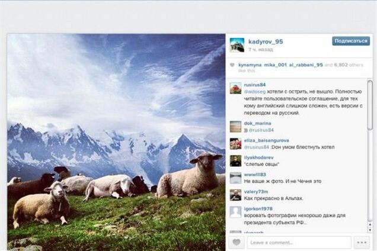The image size is (377, 251).
Task: Open the three-dots more options button
Action: click(362, 242)
